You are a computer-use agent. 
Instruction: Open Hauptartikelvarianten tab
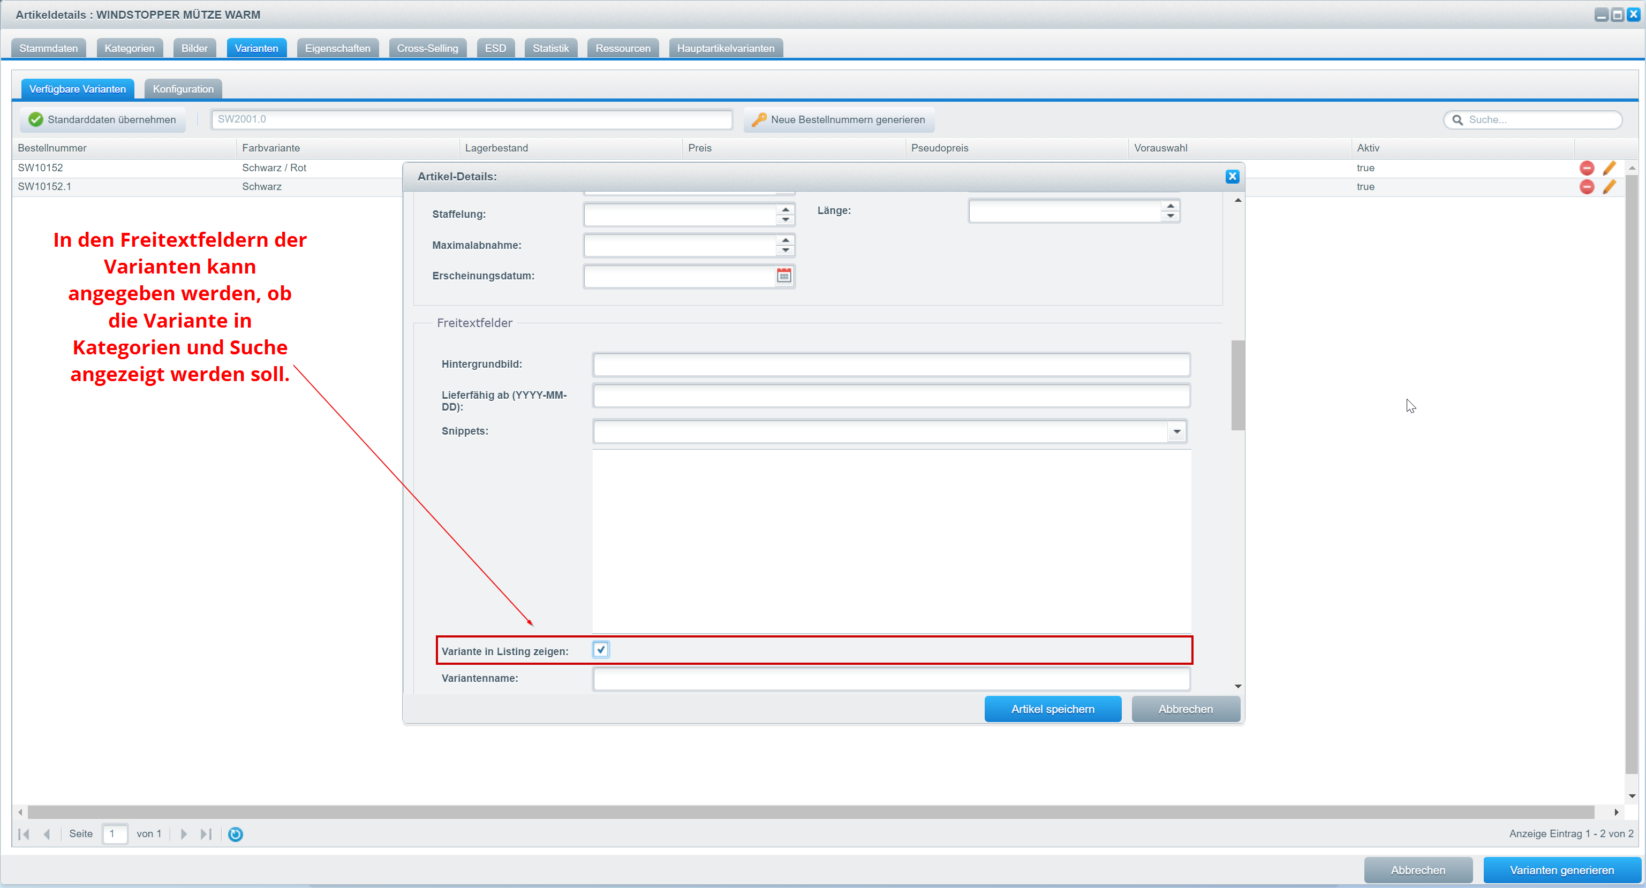tap(726, 49)
